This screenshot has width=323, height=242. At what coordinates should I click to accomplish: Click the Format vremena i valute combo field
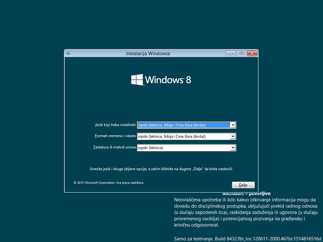click(187, 136)
